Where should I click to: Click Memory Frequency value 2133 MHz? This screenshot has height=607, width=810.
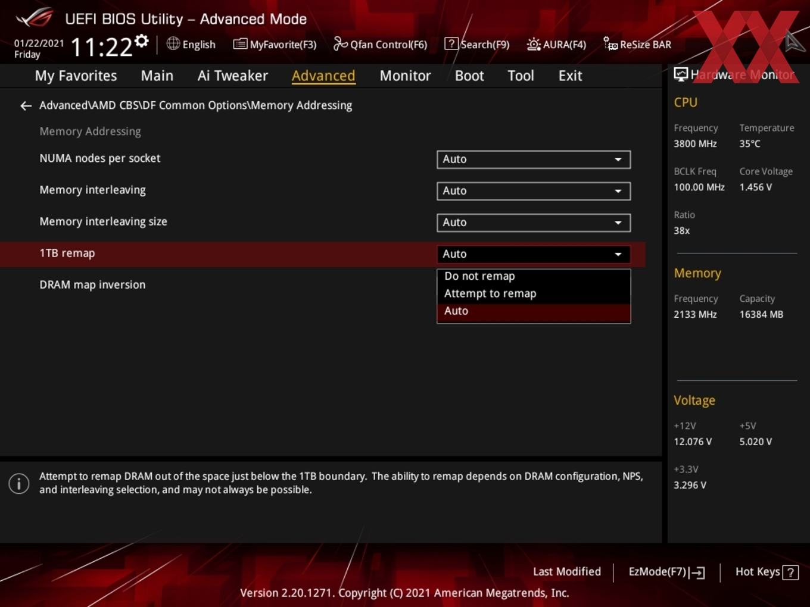pyautogui.click(x=695, y=315)
